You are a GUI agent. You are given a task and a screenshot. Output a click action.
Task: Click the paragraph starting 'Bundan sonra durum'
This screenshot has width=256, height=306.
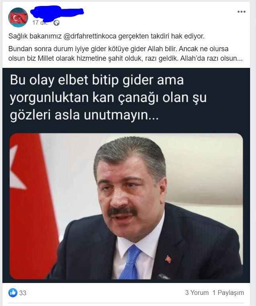tap(126, 54)
